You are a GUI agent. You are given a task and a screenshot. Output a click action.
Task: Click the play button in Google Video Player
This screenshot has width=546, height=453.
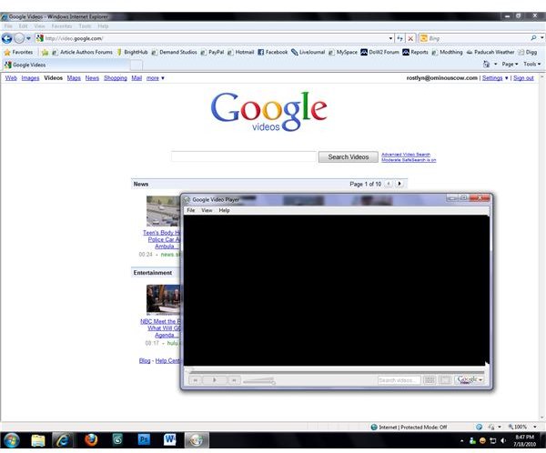(x=214, y=379)
